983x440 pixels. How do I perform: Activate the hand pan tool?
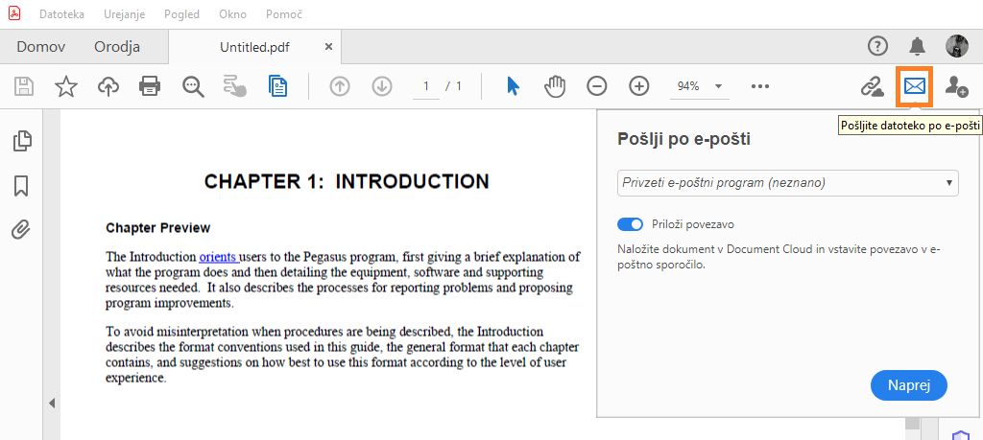tap(555, 86)
